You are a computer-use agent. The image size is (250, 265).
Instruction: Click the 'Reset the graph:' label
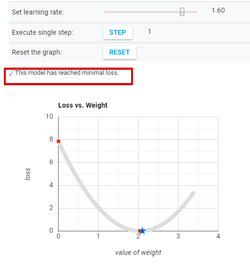pos(37,52)
